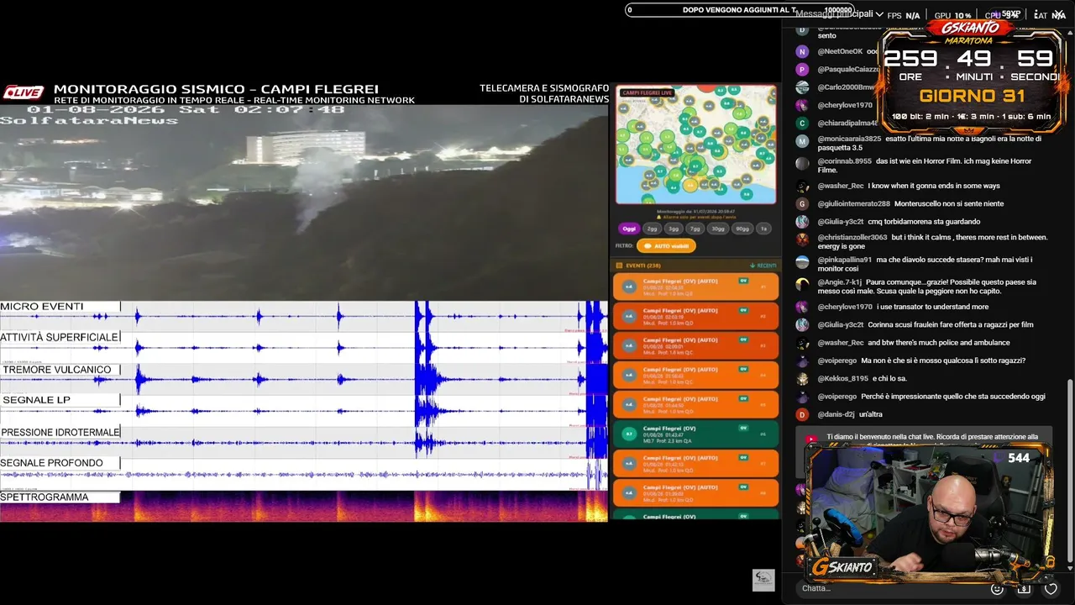The width and height of the screenshot is (1075, 605).
Task: Click the chat scroll down arrow
Action: tap(1069, 569)
